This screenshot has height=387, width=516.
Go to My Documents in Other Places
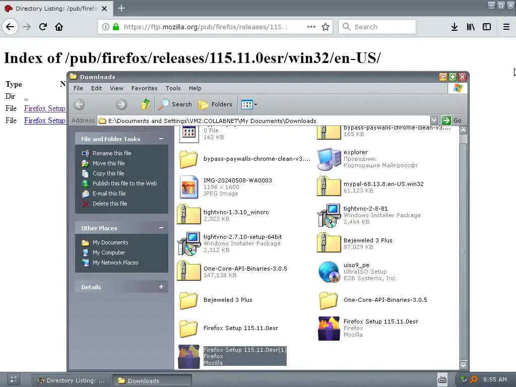pyautogui.click(x=110, y=242)
